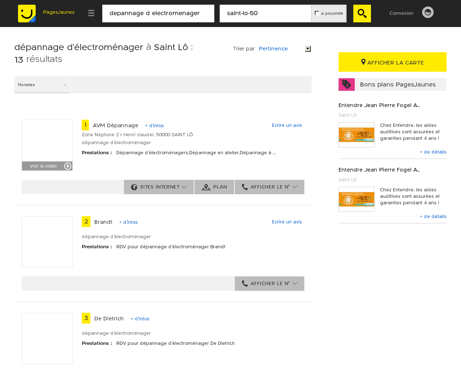
Task: Click Ecrire un avis for AVM Dépannage
Action: pos(287,125)
